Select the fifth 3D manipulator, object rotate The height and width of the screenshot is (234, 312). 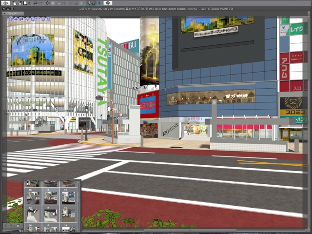[x=33, y=19]
